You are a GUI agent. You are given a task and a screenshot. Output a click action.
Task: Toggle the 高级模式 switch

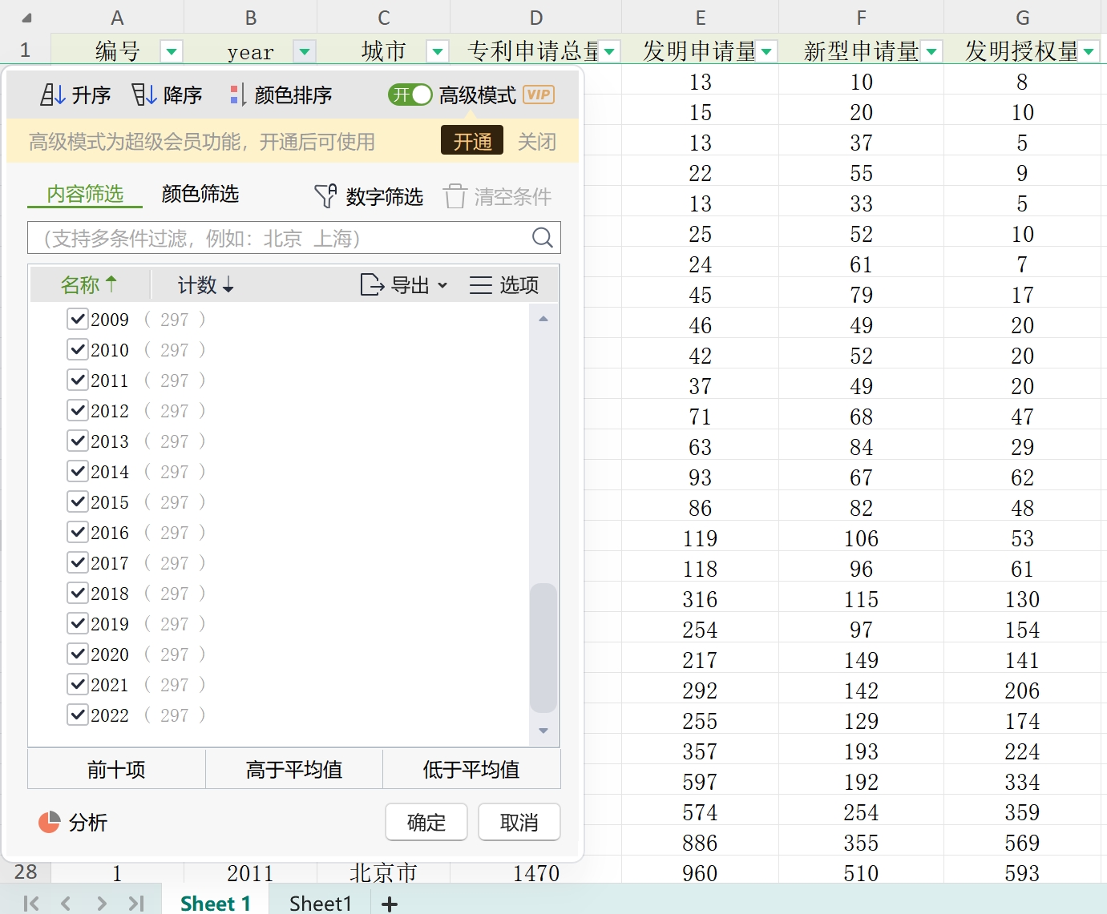click(410, 95)
